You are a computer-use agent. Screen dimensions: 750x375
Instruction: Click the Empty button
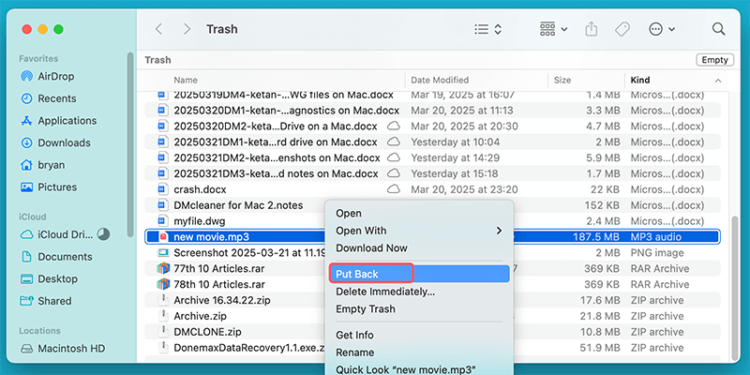click(714, 60)
